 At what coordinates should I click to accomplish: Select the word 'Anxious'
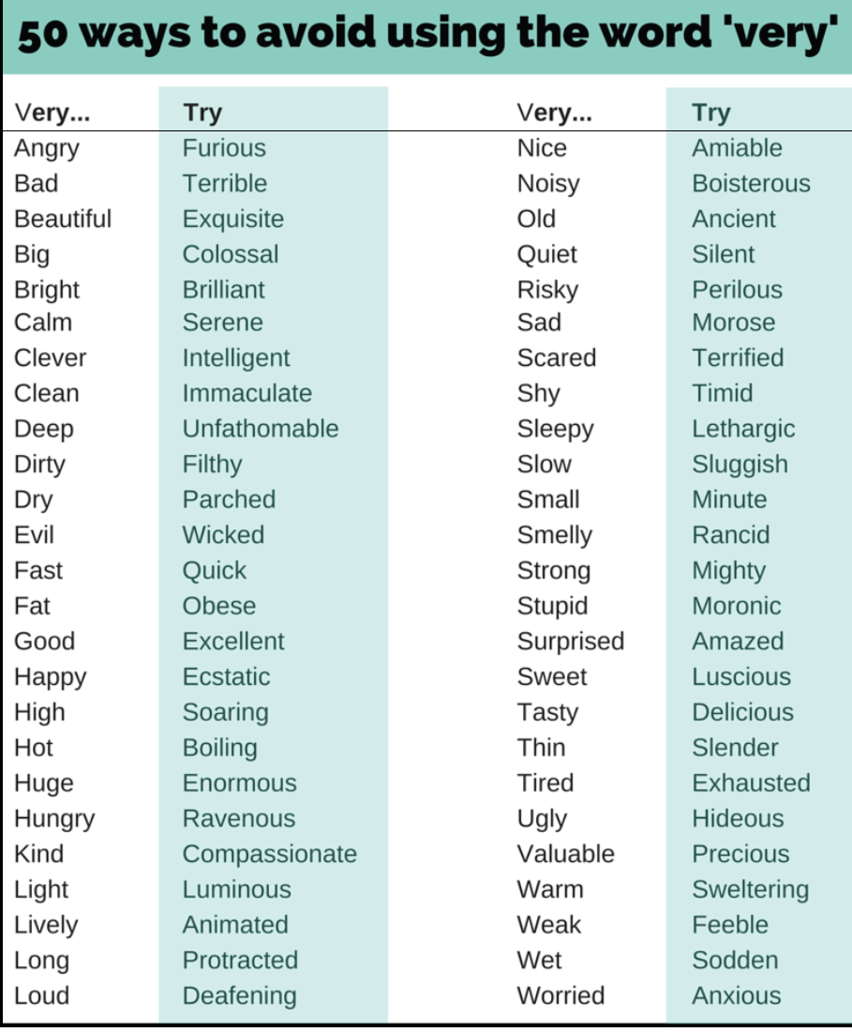click(x=737, y=995)
